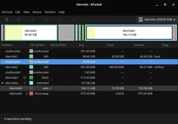Click the 33.06 GiB used value
Viewport: 178px width, 124px height.
[x=117, y=56]
